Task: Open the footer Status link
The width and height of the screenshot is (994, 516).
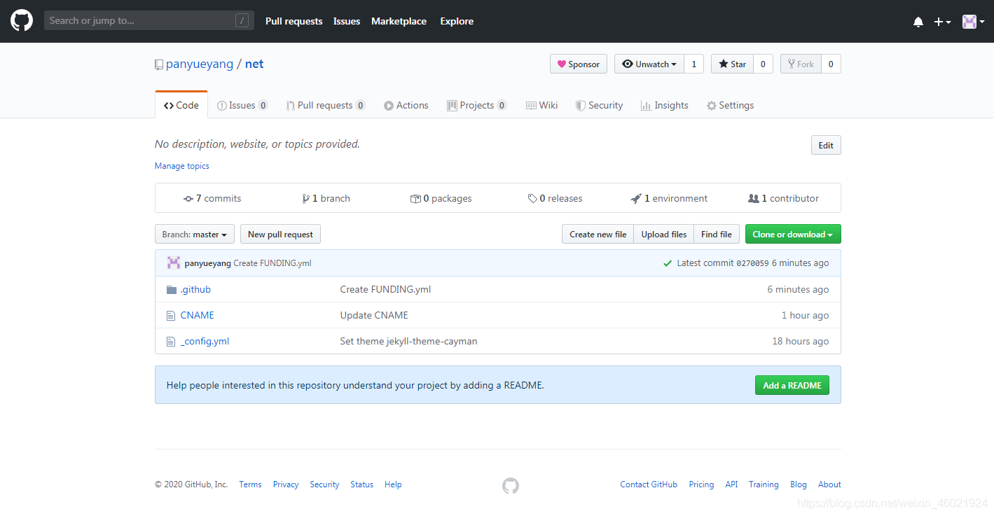Action: [x=362, y=484]
